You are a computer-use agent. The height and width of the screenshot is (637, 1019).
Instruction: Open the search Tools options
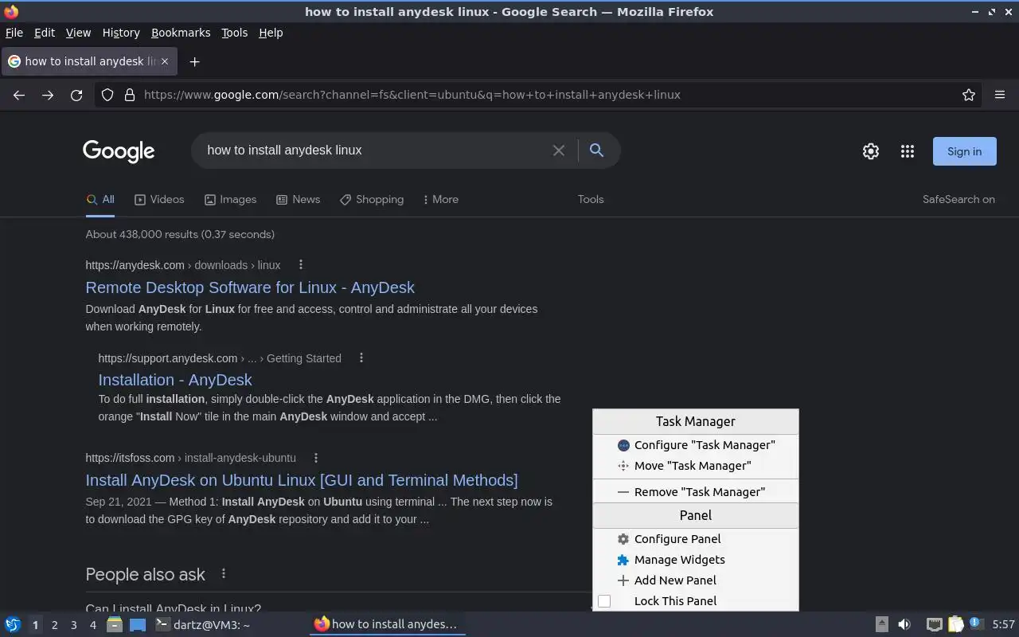[591, 199]
